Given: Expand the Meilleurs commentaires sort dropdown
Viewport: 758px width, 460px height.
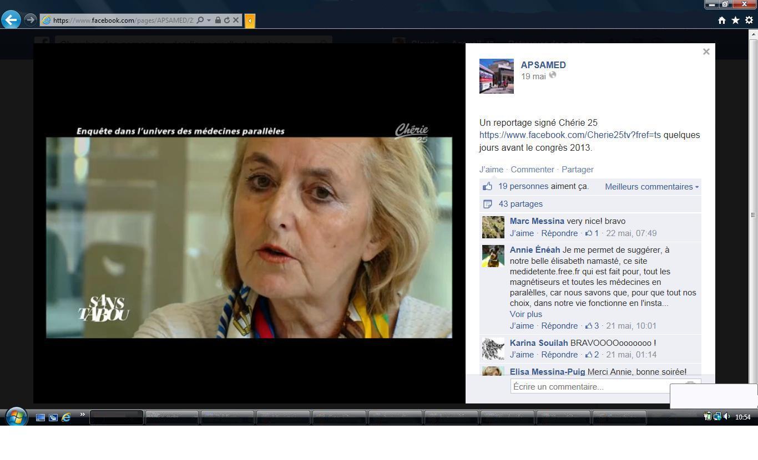Looking at the screenshot, I should tap(651, 187).
